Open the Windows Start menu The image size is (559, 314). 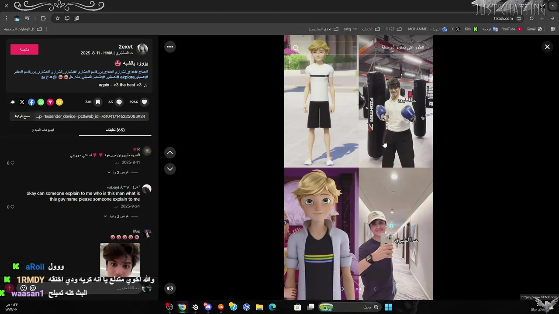[x=388, y=307]
